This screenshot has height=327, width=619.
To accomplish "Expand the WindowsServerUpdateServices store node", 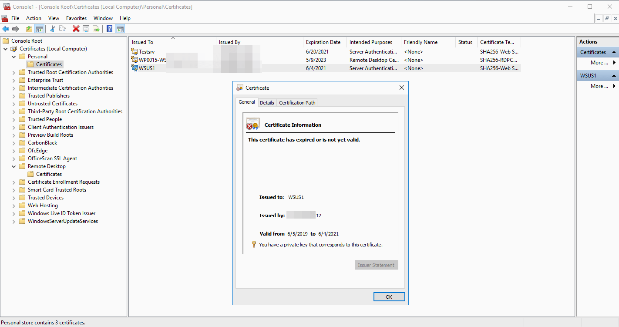I will coord(14,221).
